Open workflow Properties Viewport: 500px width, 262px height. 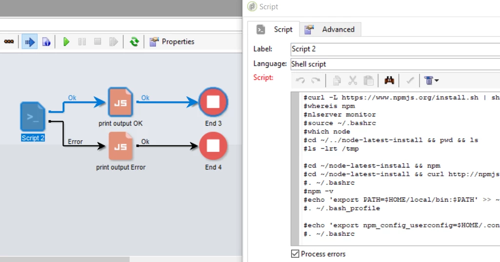(172, 42)
